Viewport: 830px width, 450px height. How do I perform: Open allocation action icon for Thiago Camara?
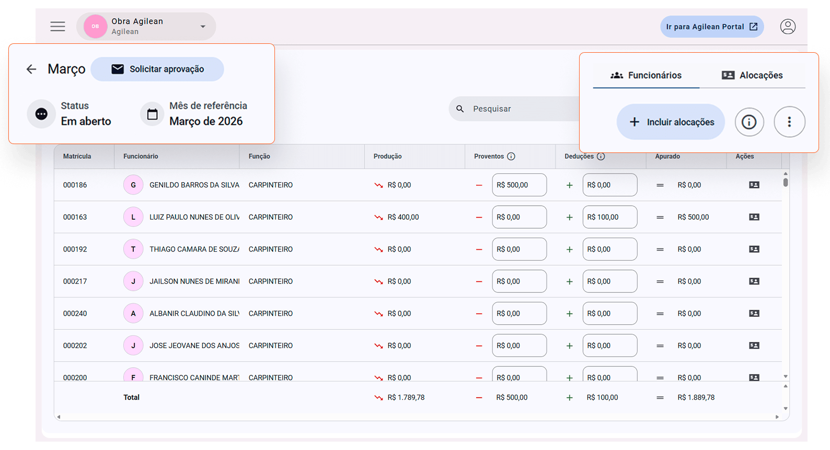click(x=754, y=249)
